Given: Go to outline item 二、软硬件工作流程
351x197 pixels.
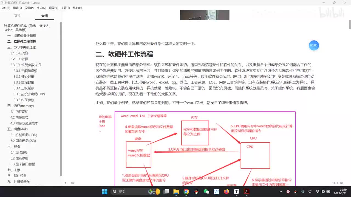Looking at the screenshot, I should point(22,42).
